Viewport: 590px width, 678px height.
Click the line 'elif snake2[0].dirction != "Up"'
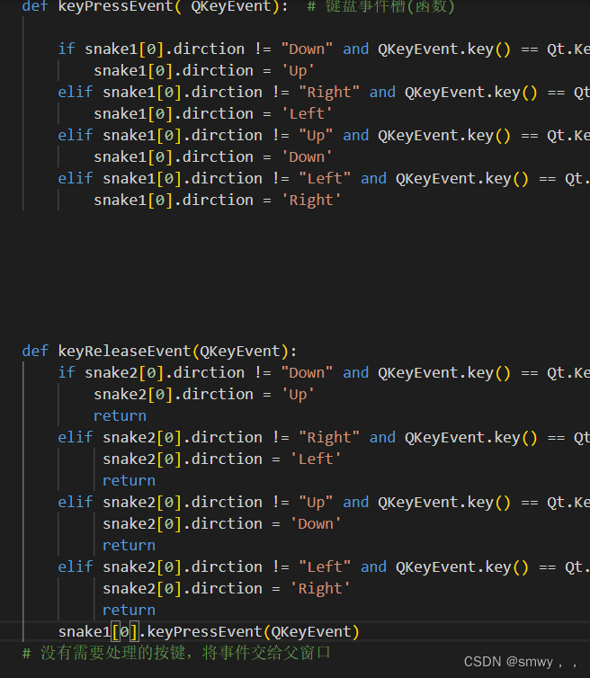(324, 503)
